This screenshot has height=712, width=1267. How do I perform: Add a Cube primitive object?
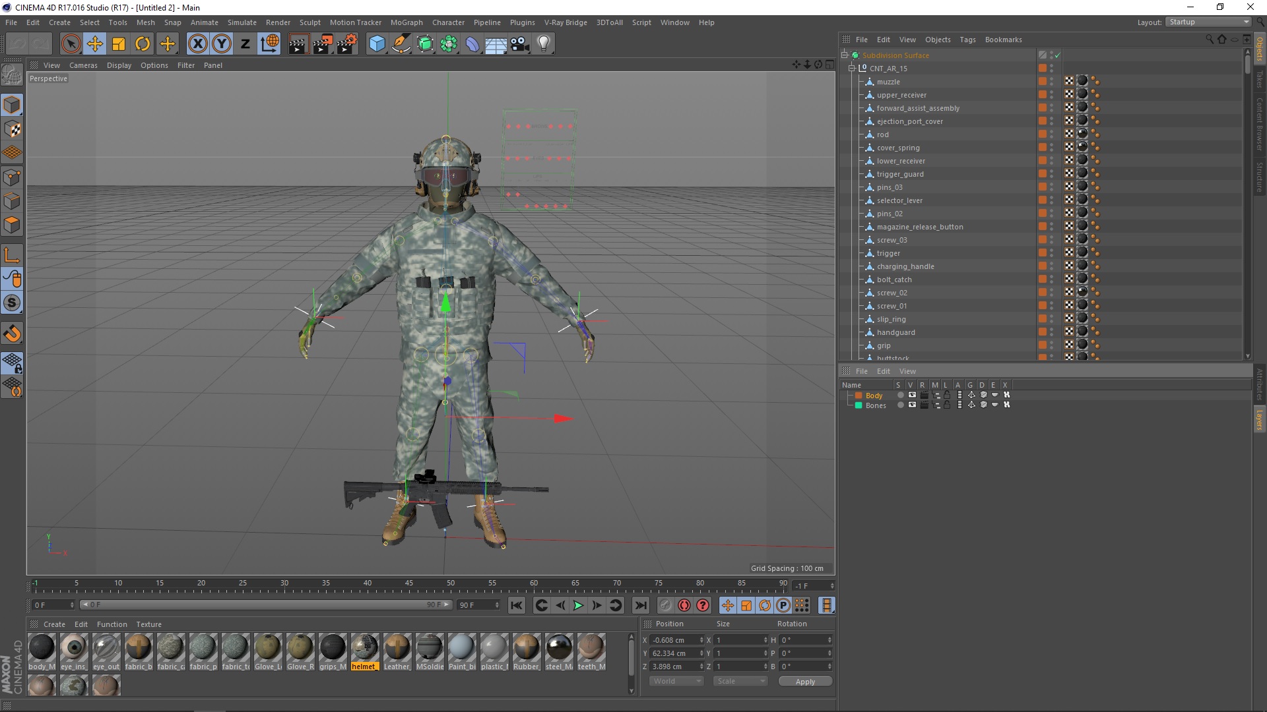click(377, 44)
